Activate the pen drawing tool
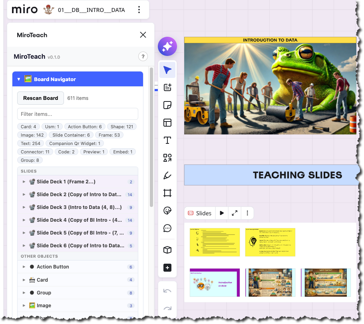The height and width of the screenshot is (324, 364). (x=167, y=175)
